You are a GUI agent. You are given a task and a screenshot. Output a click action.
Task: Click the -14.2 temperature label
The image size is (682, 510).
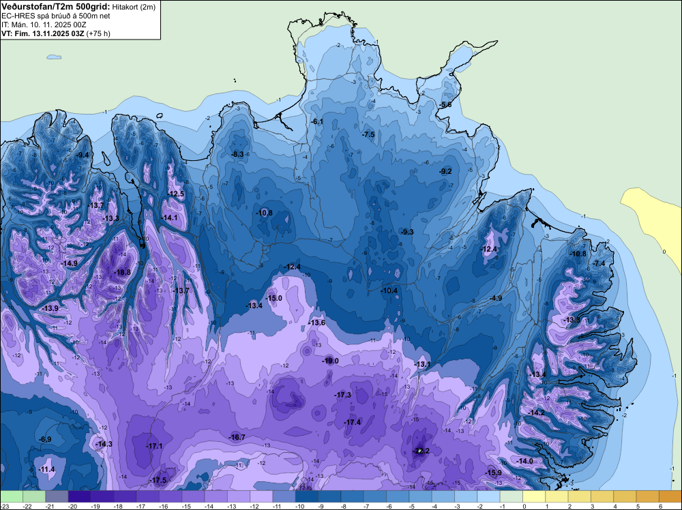click(536, 412)
